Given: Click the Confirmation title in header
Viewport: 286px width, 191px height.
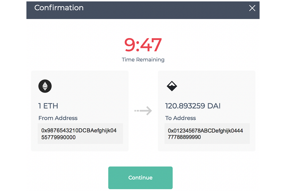Looking at the screenshot, I should [59, 8].
